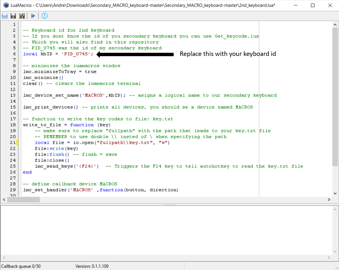339x270 pixels.
Task: Click the 'end' keyword on line 26
Action: point(27,172)
